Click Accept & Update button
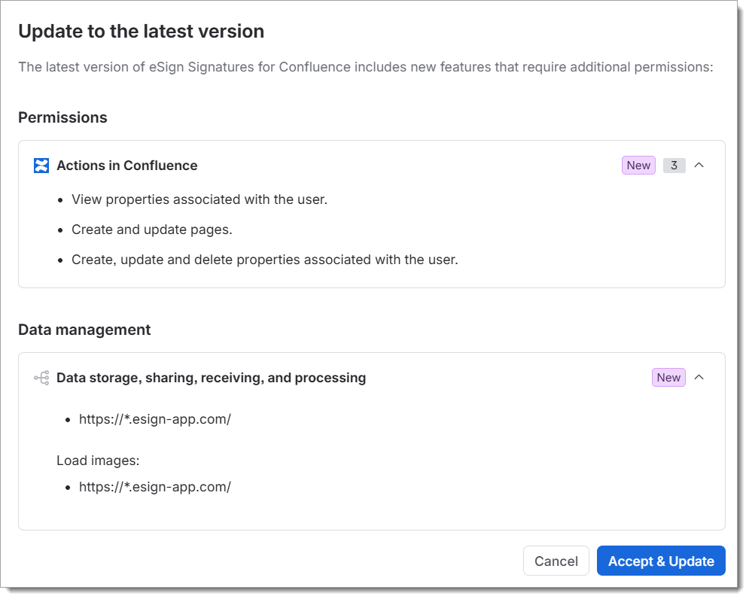This screenshot has height=599, width=749. 661,561
